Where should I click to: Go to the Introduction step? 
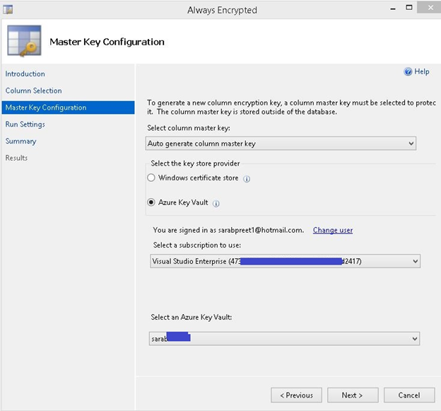[25, 74]
